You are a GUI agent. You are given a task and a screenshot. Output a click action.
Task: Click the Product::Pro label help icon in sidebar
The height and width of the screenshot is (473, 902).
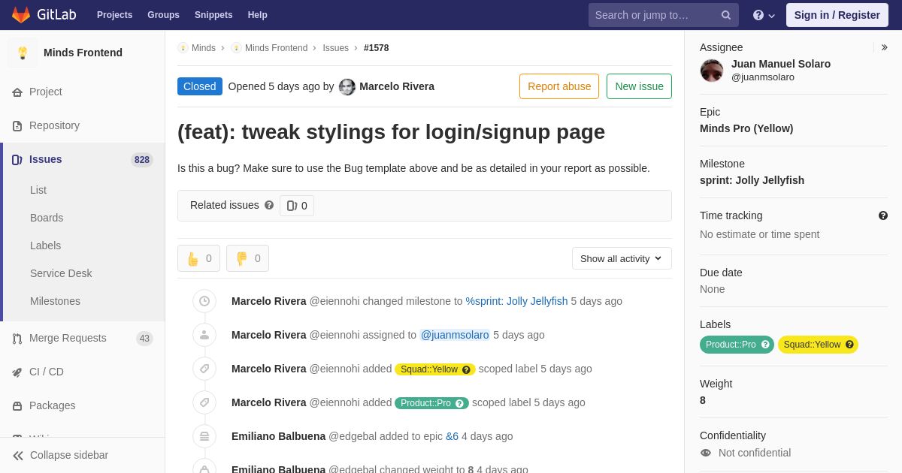point(765,345)
